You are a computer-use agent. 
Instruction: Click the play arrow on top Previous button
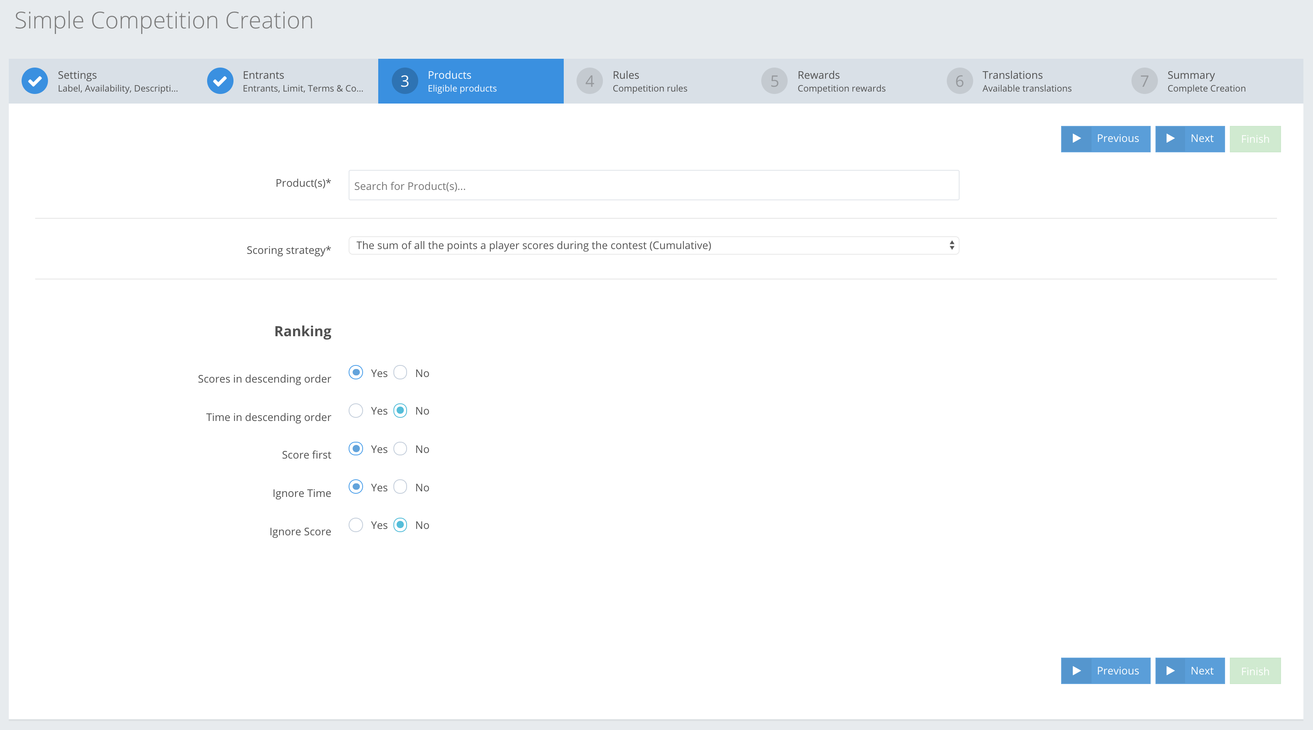pyautogui.click(x=1076, y=139)
